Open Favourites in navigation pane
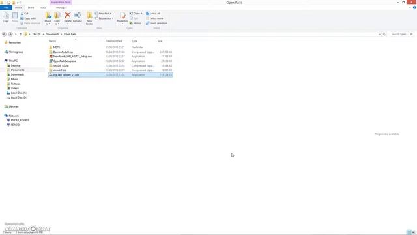The image size is (417, 235). pos(14,42)
